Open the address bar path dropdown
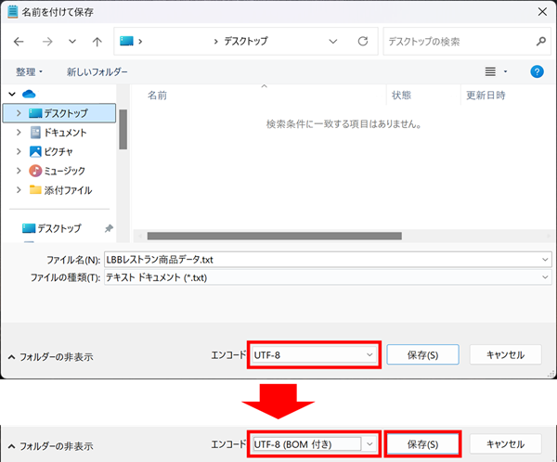This screenshot has width=557, height=462. [x=333, y=42]
